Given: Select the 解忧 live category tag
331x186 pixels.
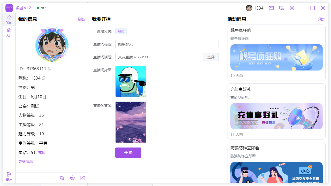Looking at the screenshot, I should [121, 31].
